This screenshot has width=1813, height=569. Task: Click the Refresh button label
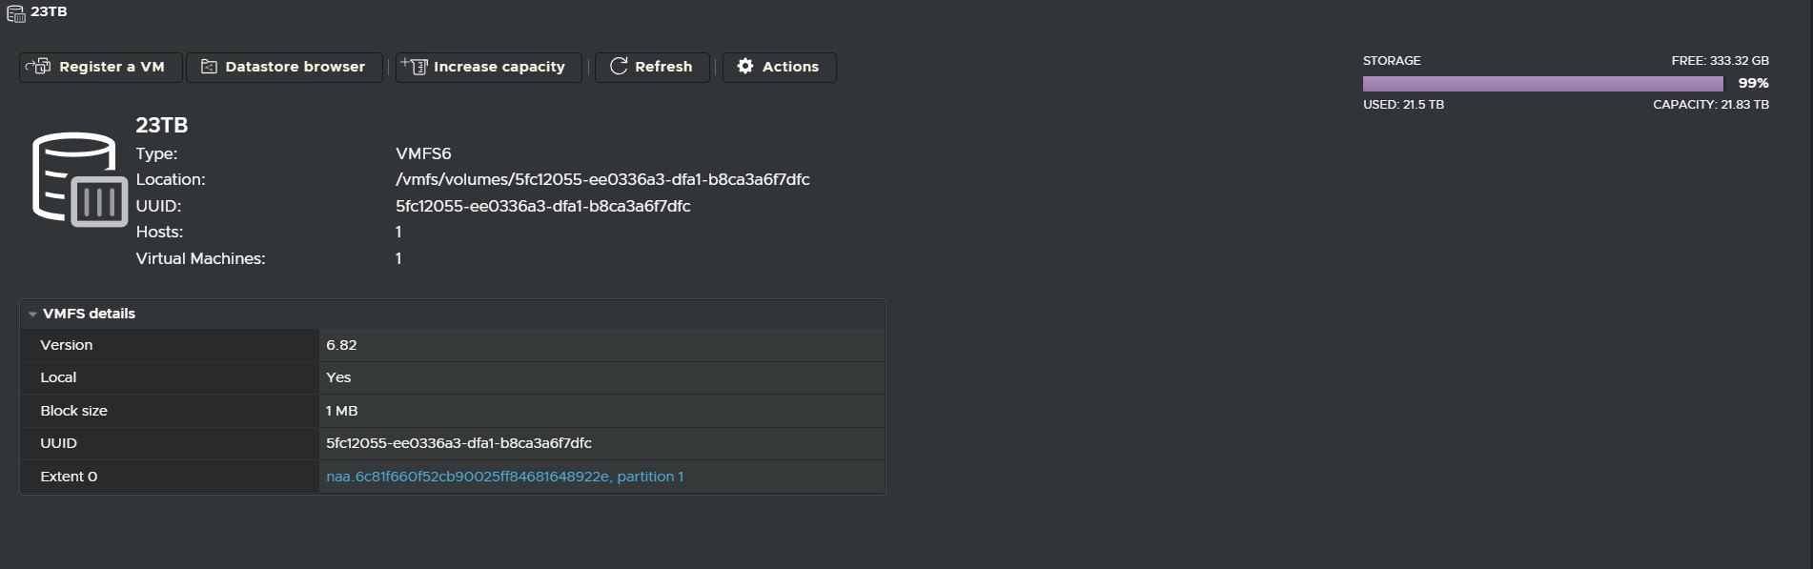point(663,67)
